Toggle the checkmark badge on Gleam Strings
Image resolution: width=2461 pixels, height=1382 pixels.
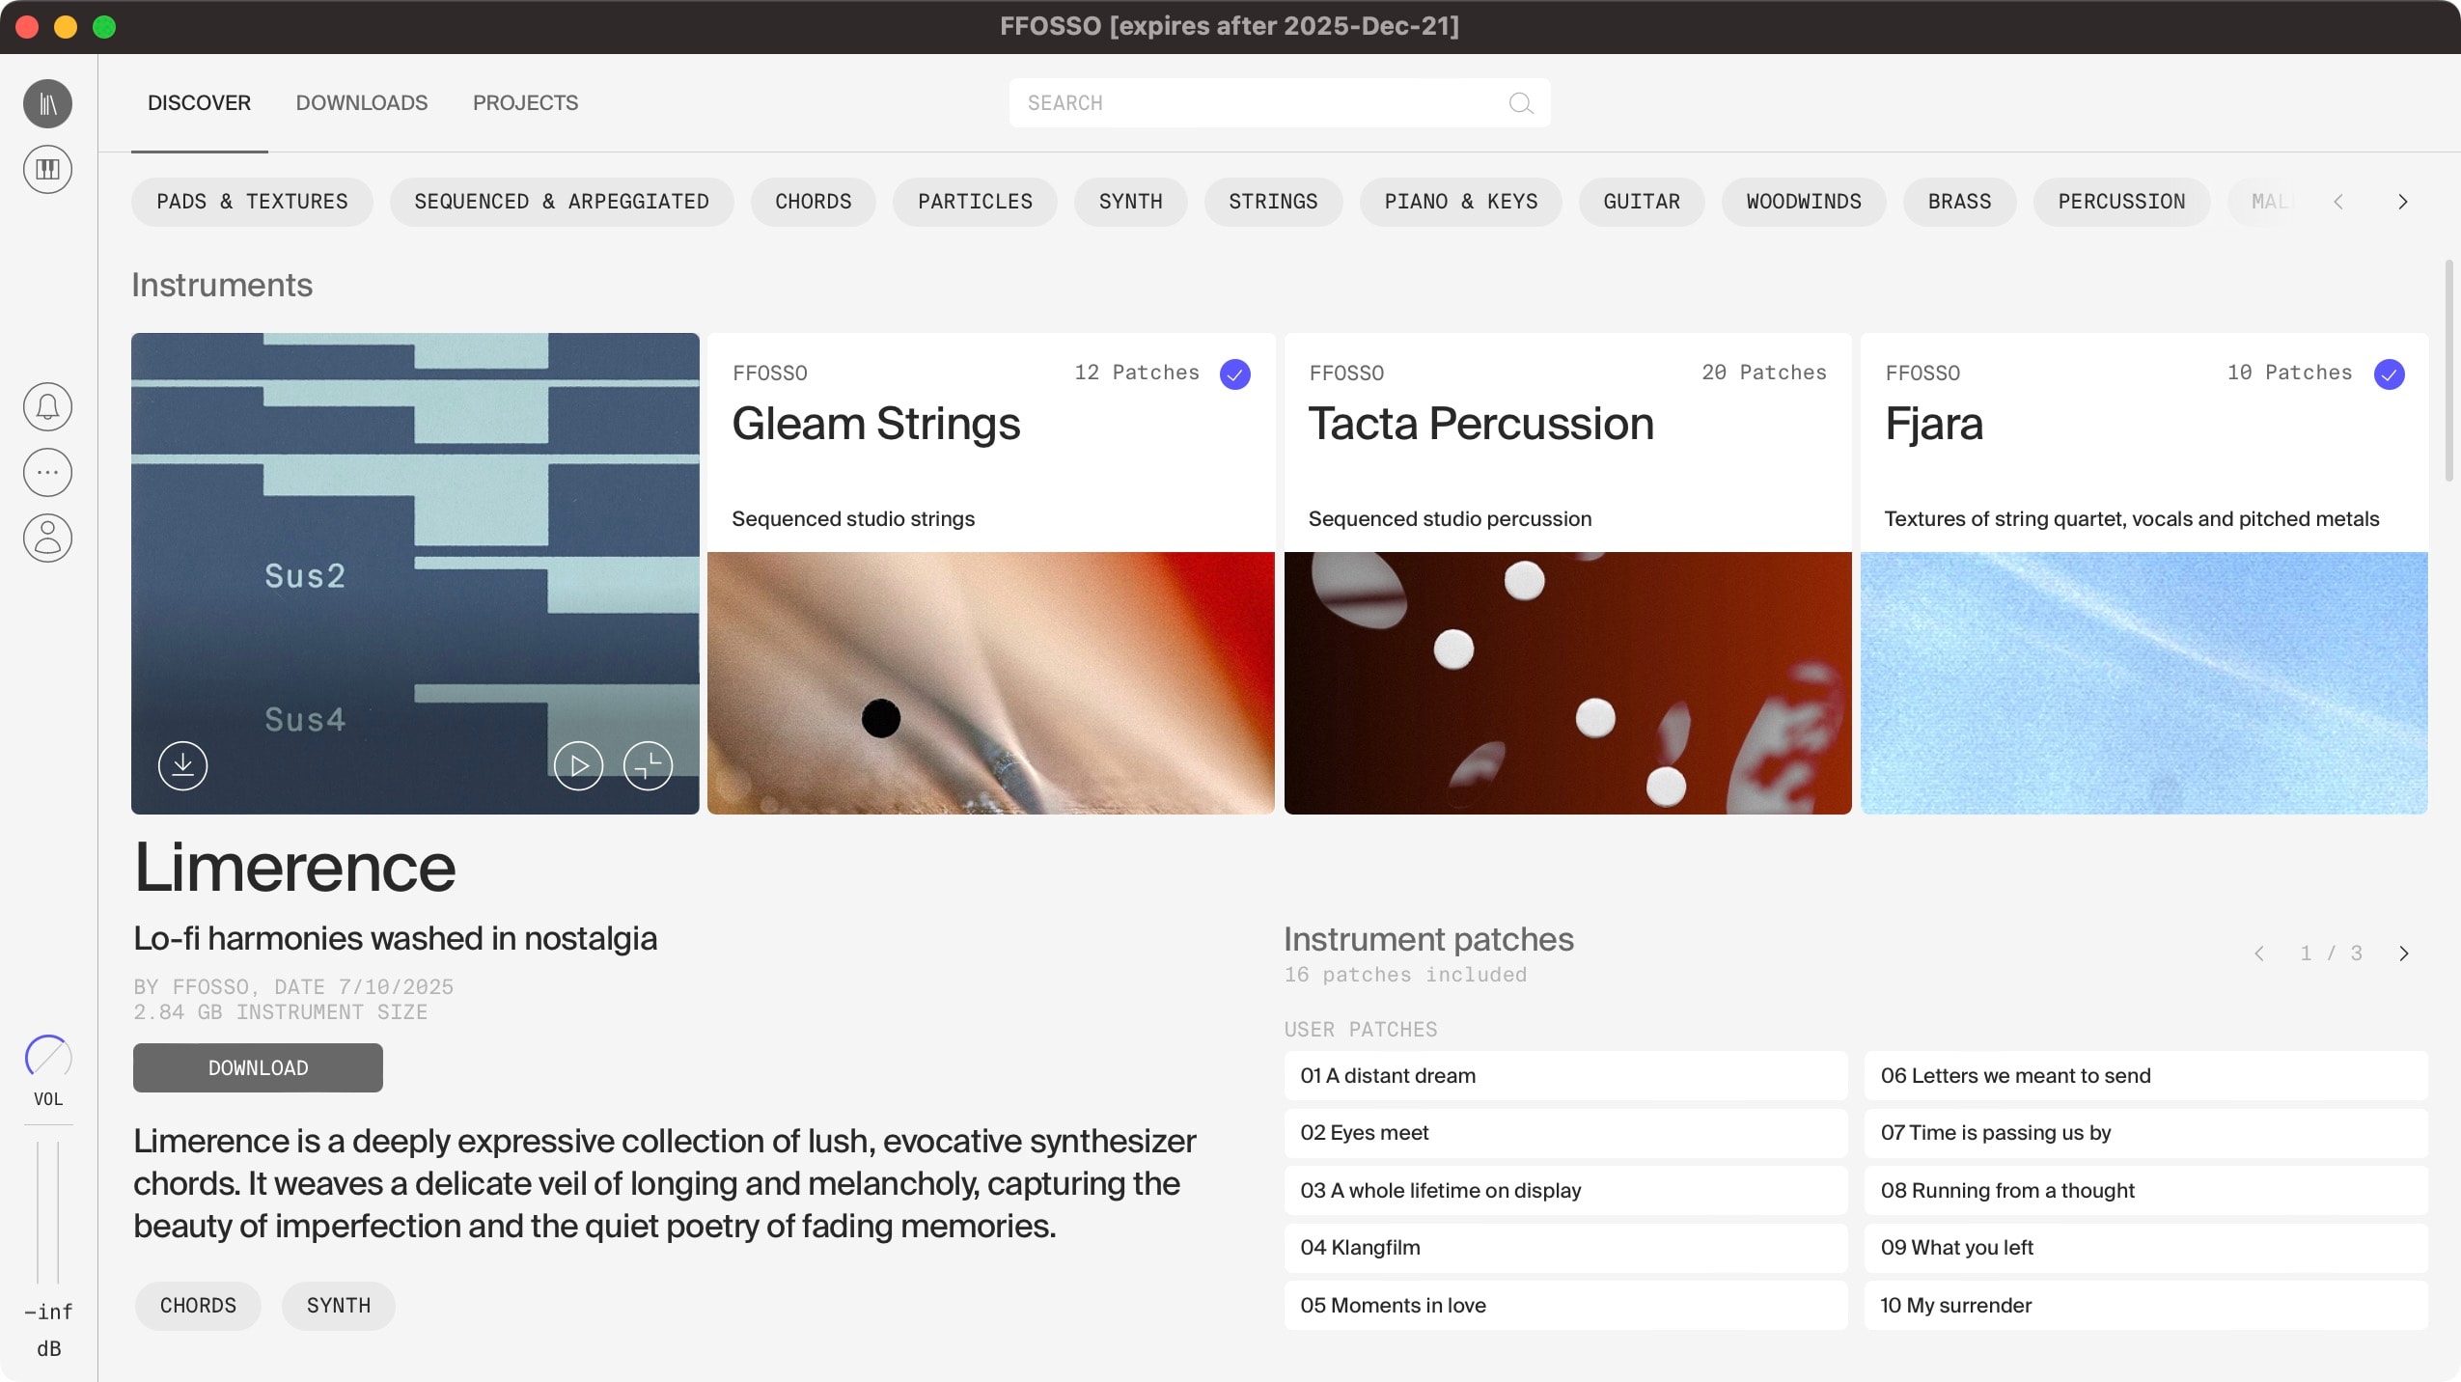click(1233, 374)
